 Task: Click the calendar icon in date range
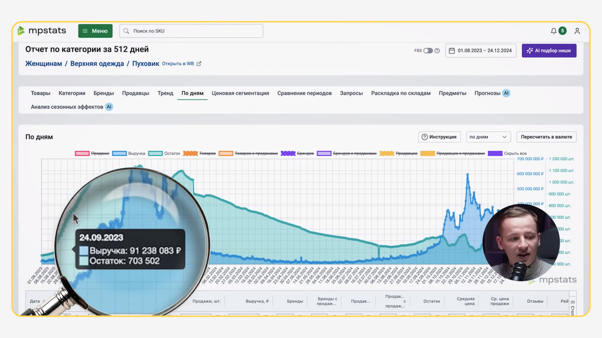(x=452, y=51)
